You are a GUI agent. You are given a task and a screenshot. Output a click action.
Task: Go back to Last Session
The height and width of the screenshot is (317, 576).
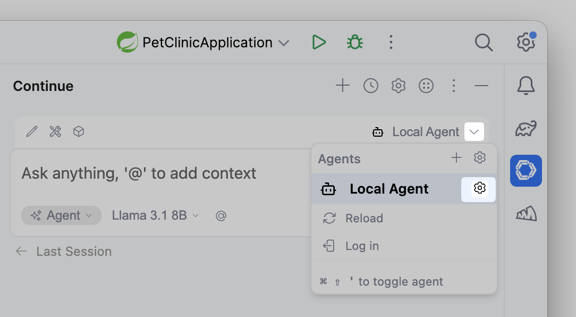click(x=64, y=252)
